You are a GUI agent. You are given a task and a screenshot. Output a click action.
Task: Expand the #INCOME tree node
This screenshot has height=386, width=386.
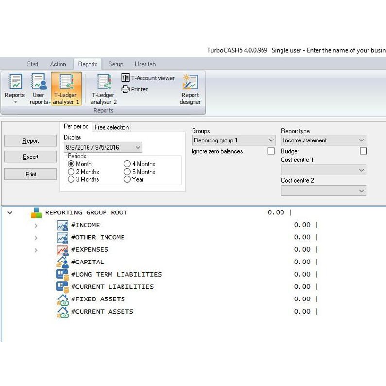coord(36,226)
